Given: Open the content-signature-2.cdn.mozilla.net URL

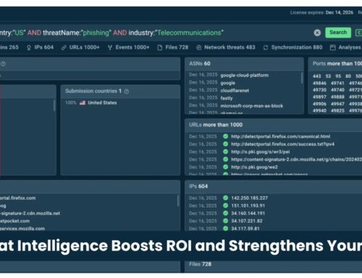Looking at the screenshot, I should point(296,160).
